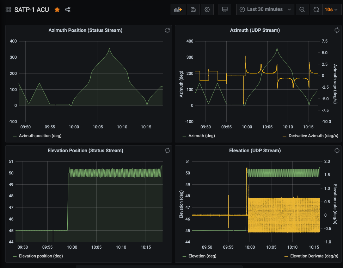Click Elevation Position (Status Stream) panel title
This screenshot has height=268, width=343.
pyautogui.click(x=85, y=151)
